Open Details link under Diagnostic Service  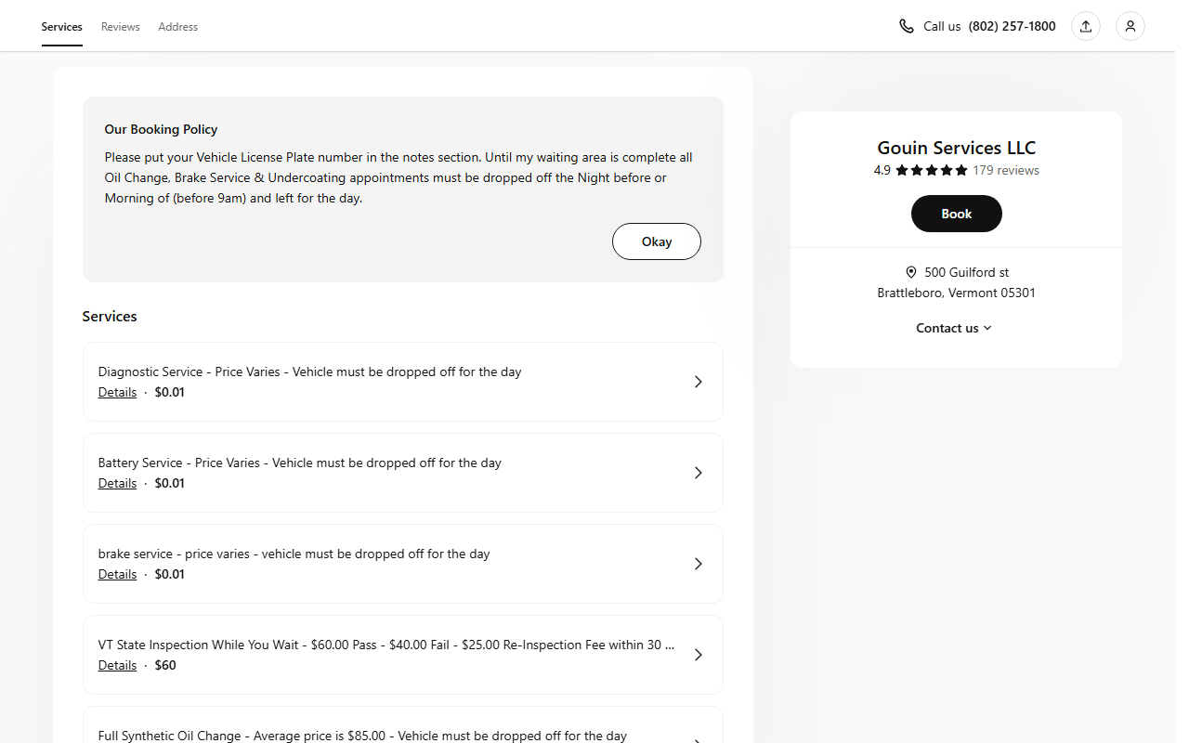[x=118, y=392]
